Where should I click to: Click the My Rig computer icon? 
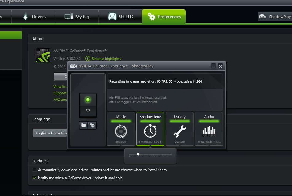[x=69, y=17]
